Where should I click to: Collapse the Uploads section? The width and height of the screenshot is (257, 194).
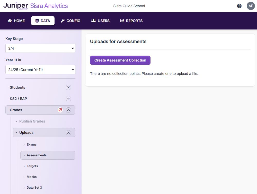pyautogui.click(x=68, y=132)
